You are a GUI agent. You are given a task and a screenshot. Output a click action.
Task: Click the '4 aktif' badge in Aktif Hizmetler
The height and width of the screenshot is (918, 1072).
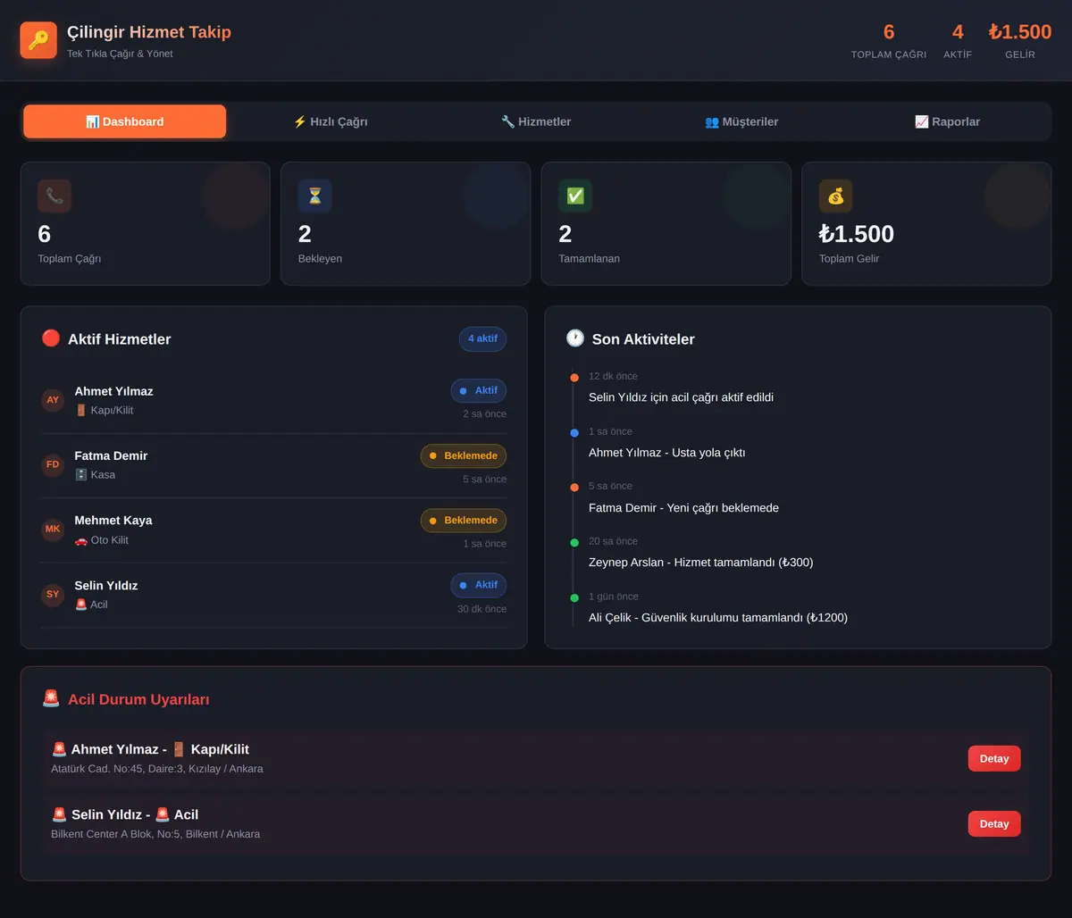click(482, 339)
